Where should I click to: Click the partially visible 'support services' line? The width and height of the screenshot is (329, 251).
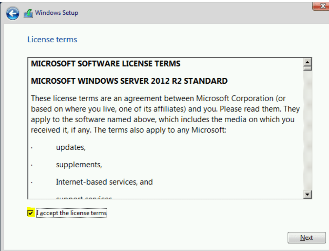click(x=84, y=198)
